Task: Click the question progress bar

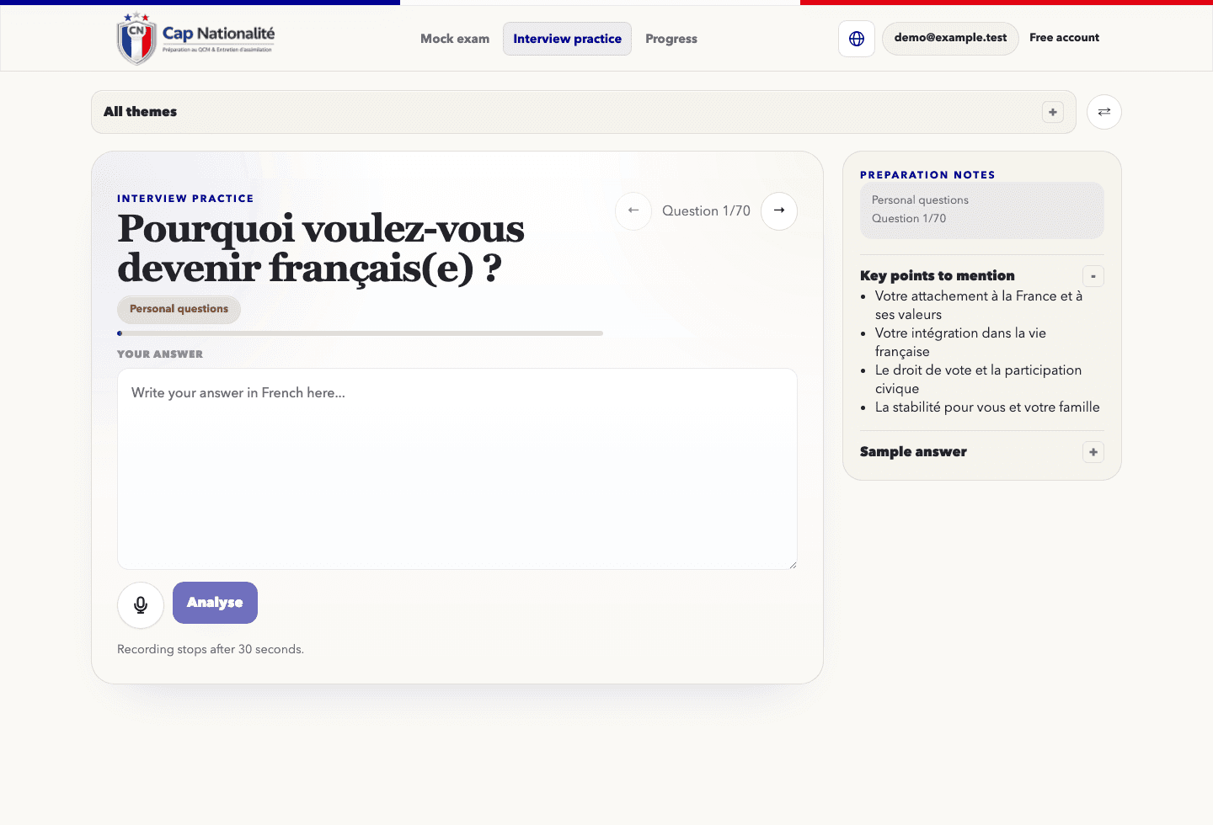Action: (x=360, y=333)
